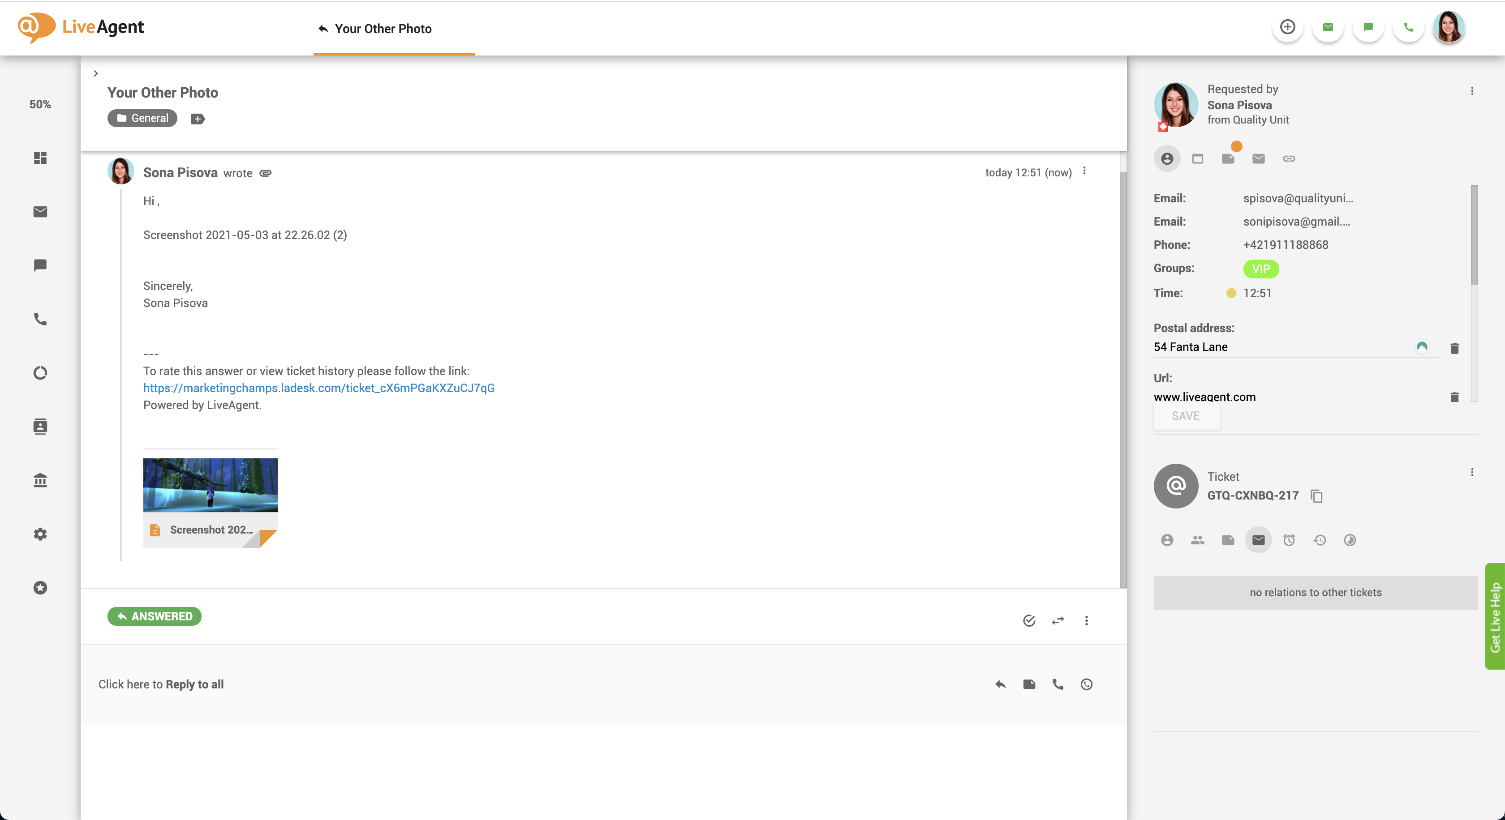The image size is (1505, 820).
Task: Open the SLA clock icon in ticket panel
Action: (1289, 540)
